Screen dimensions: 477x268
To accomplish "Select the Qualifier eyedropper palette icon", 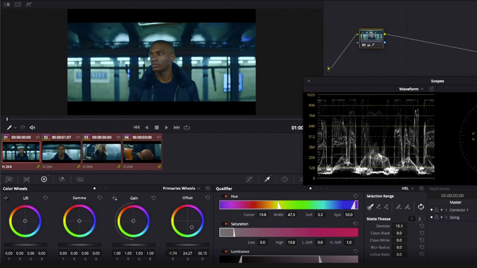I will tap(267, 179).
